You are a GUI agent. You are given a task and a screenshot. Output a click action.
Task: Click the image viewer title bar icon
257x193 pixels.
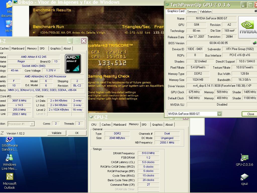pos(15,2)
